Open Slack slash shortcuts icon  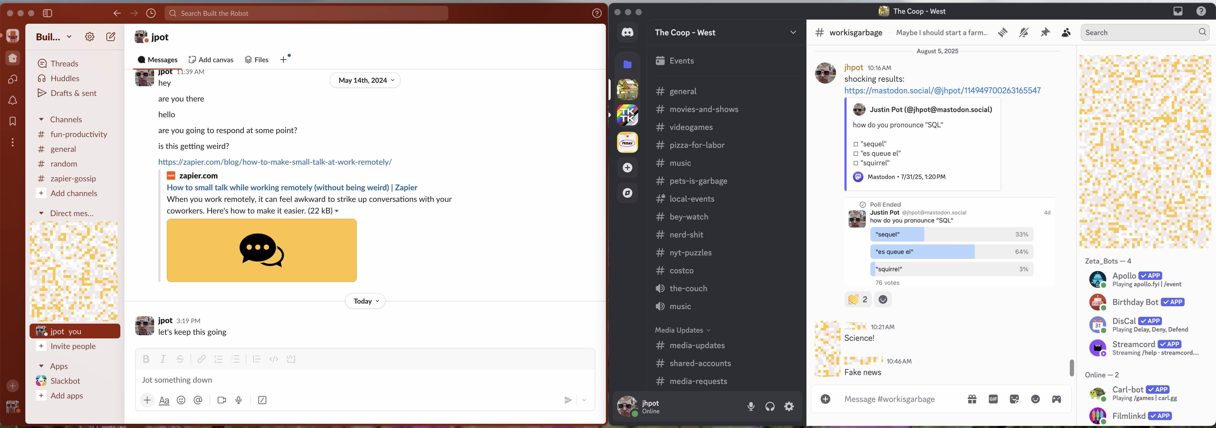click(x=263, y=400)
